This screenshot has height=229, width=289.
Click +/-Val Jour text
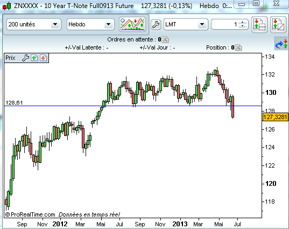(157, 47)
